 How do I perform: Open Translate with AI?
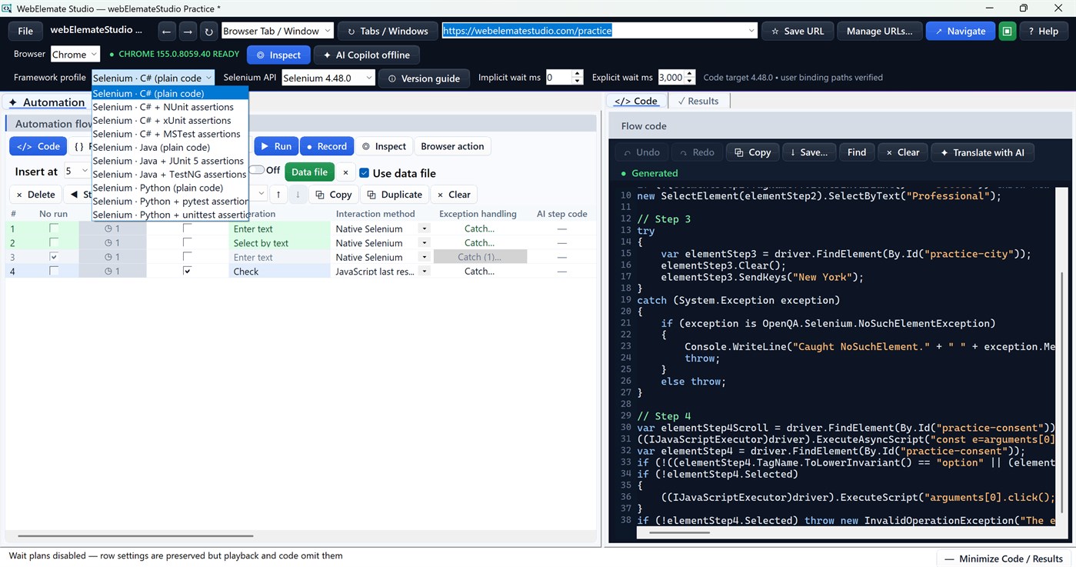tap(982, 152)
